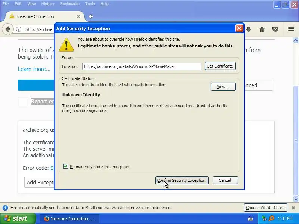
Task: Follow the Learn more... link
Action: point(34,69)
